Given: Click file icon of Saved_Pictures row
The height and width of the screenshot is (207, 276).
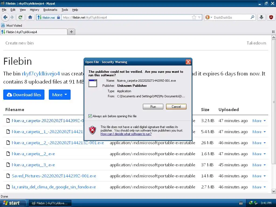Looking at the screenshot, I should point(8,176).
